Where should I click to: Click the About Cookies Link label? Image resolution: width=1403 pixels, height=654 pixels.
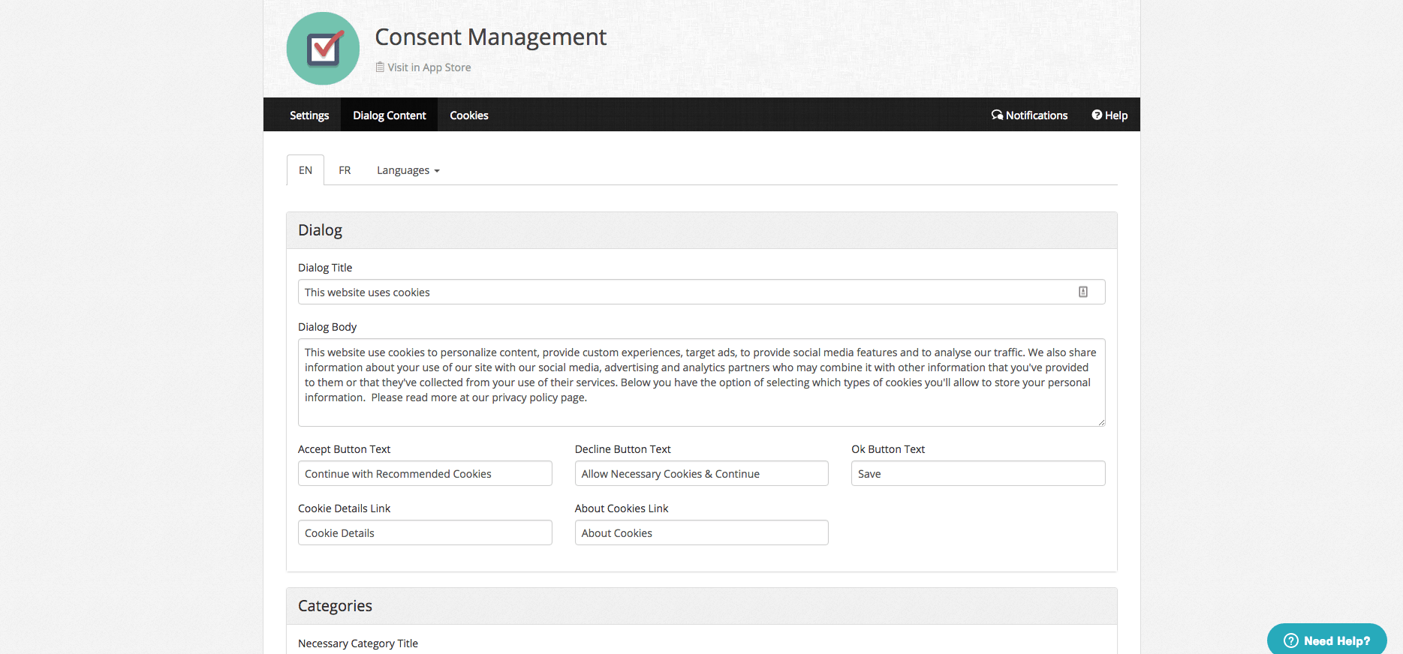click(622, 508)
